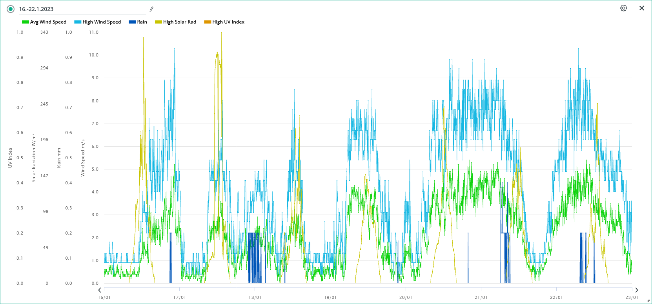Click the High UV Index legend label
The width and height of the screenshot is (652, 304).
click(228, 22)
